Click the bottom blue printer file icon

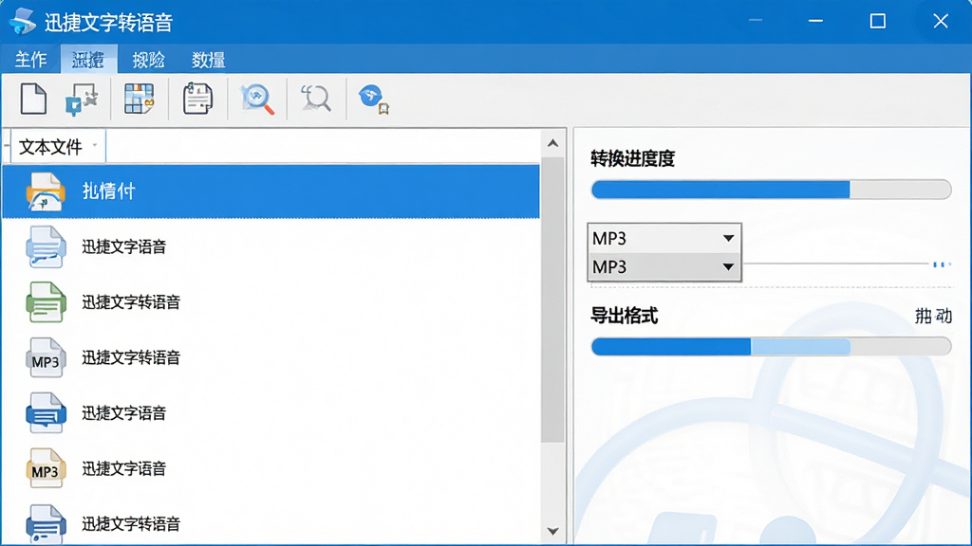[x=46, y=523]
